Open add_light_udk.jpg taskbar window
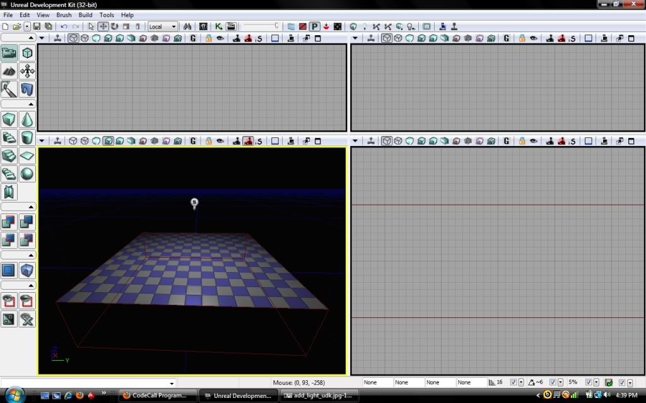Viewport: 646px width, 403px height. tap(319, 395)
